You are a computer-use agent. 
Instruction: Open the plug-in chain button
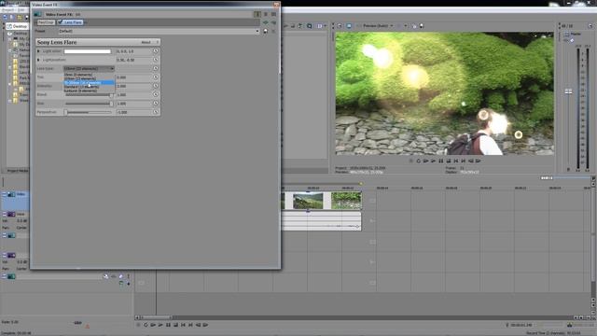click(x=266, y=22)
